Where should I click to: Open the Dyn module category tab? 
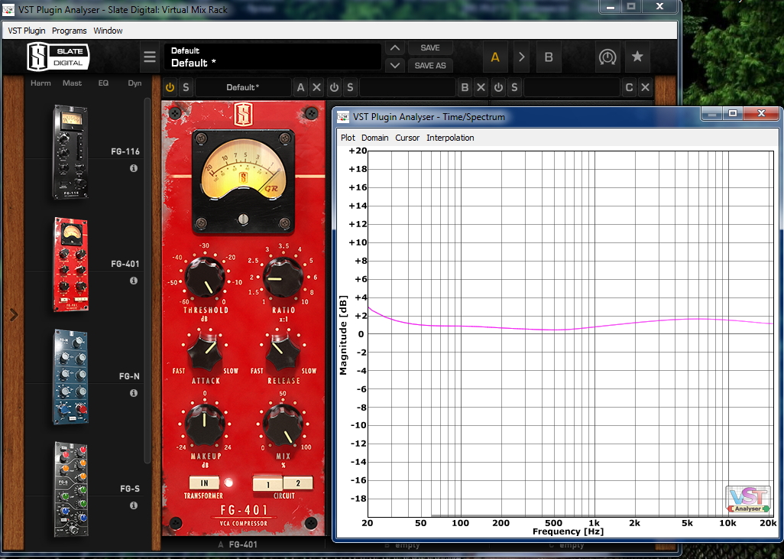click(134, 83)
